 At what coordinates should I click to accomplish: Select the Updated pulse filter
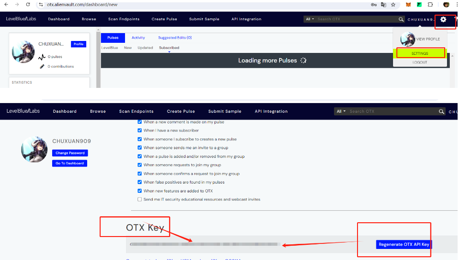click(145, 47)
